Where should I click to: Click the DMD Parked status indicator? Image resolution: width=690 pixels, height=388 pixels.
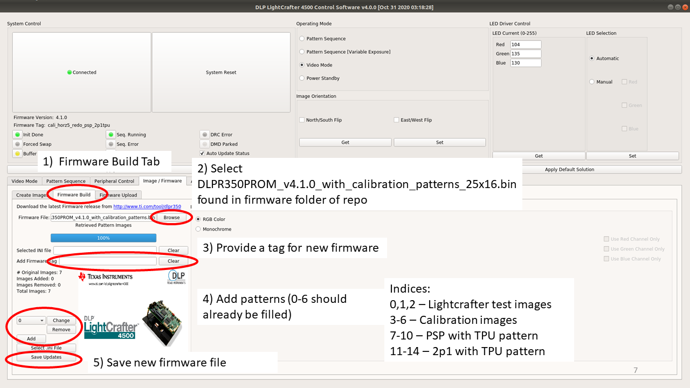204,144
